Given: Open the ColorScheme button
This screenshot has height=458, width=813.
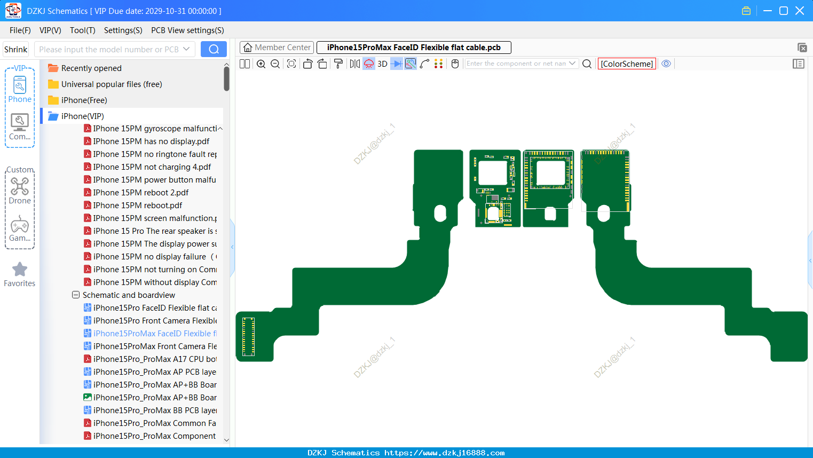Looking at the screenshot, I should 627,64.
